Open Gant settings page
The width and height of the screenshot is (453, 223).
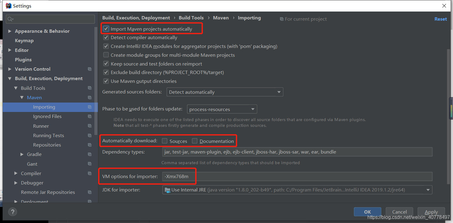tap(32, 164)
